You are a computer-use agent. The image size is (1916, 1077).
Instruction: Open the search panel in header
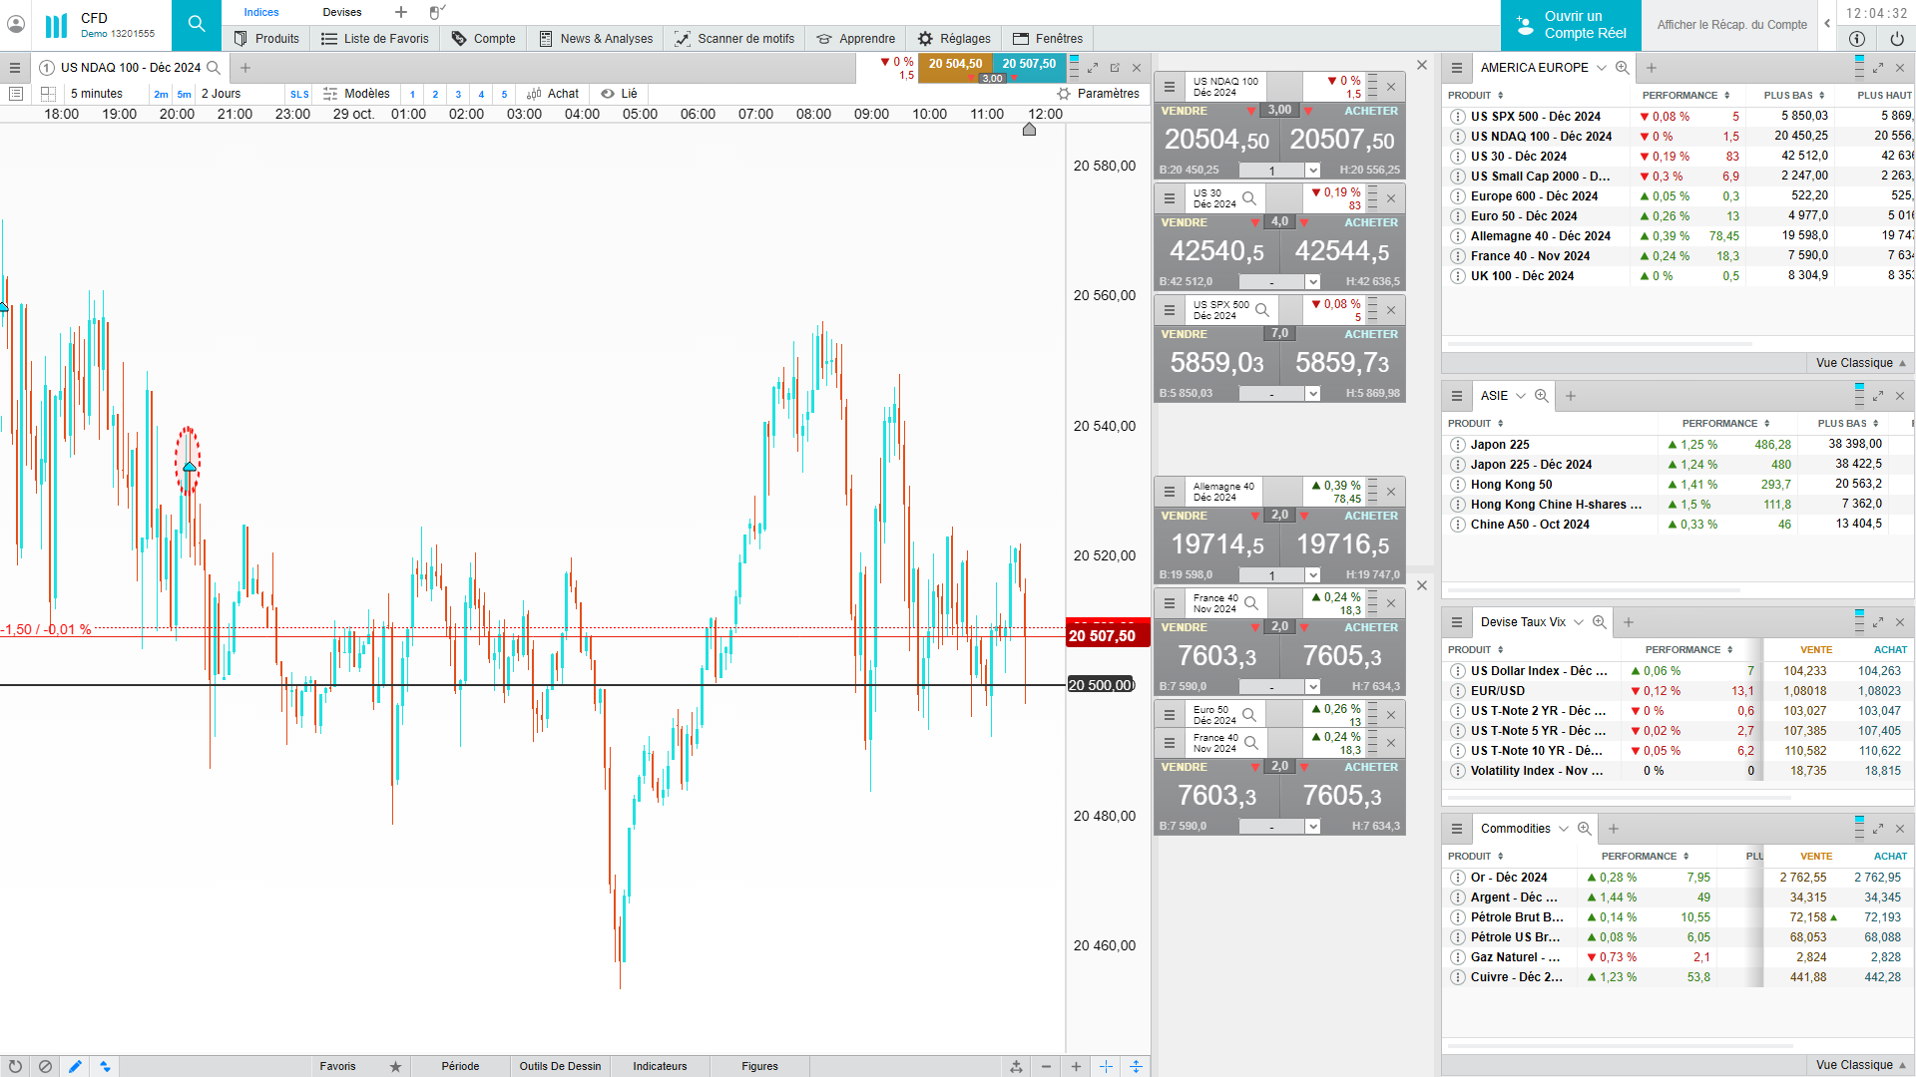tap(197, 24)
